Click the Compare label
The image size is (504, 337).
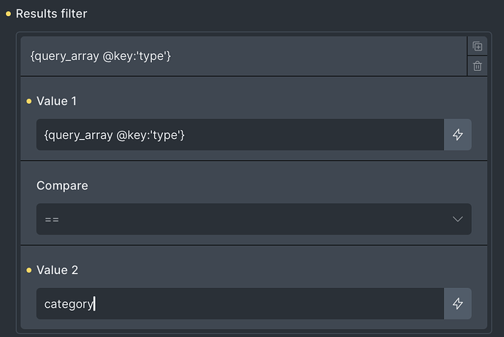pos(62,186)
